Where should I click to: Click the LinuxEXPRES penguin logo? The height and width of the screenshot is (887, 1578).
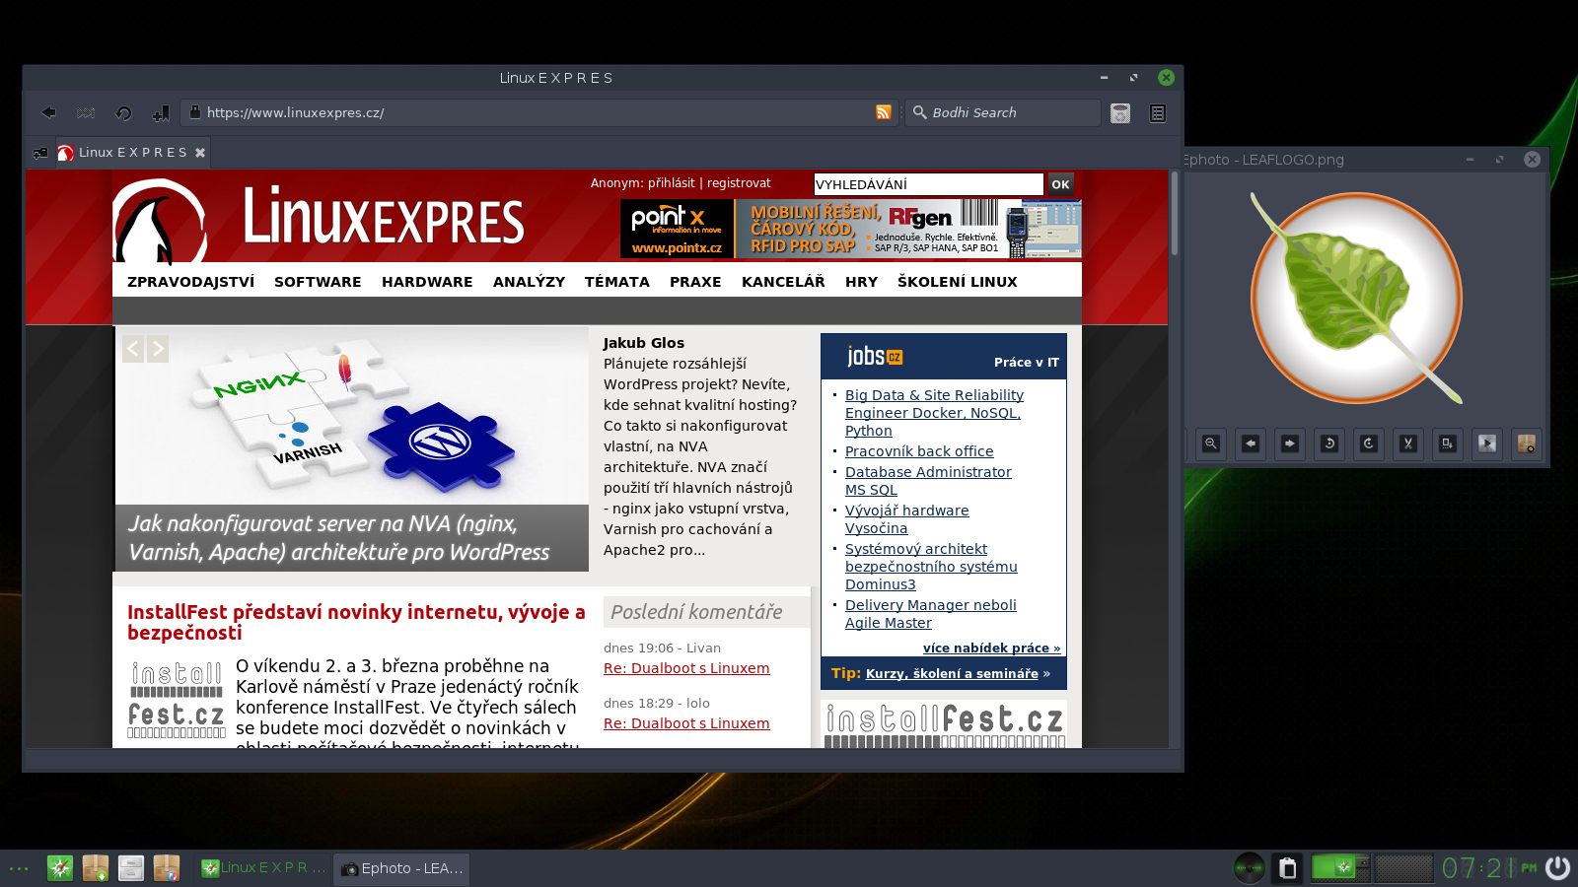pos(158,222)
